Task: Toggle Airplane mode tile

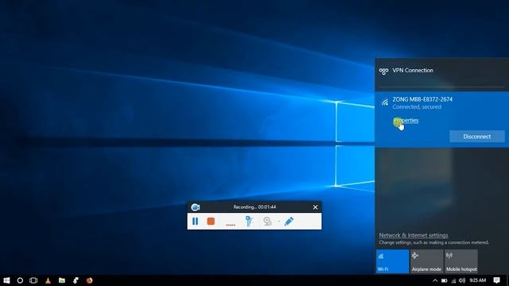Action: (x=426, y=261)
